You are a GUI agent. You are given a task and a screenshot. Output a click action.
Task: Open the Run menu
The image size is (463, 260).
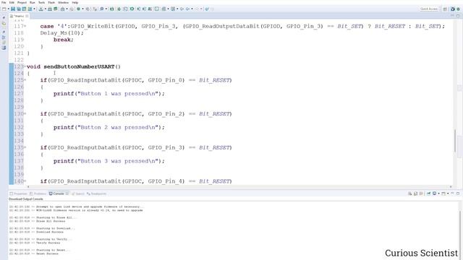click(x=32, y=2)
